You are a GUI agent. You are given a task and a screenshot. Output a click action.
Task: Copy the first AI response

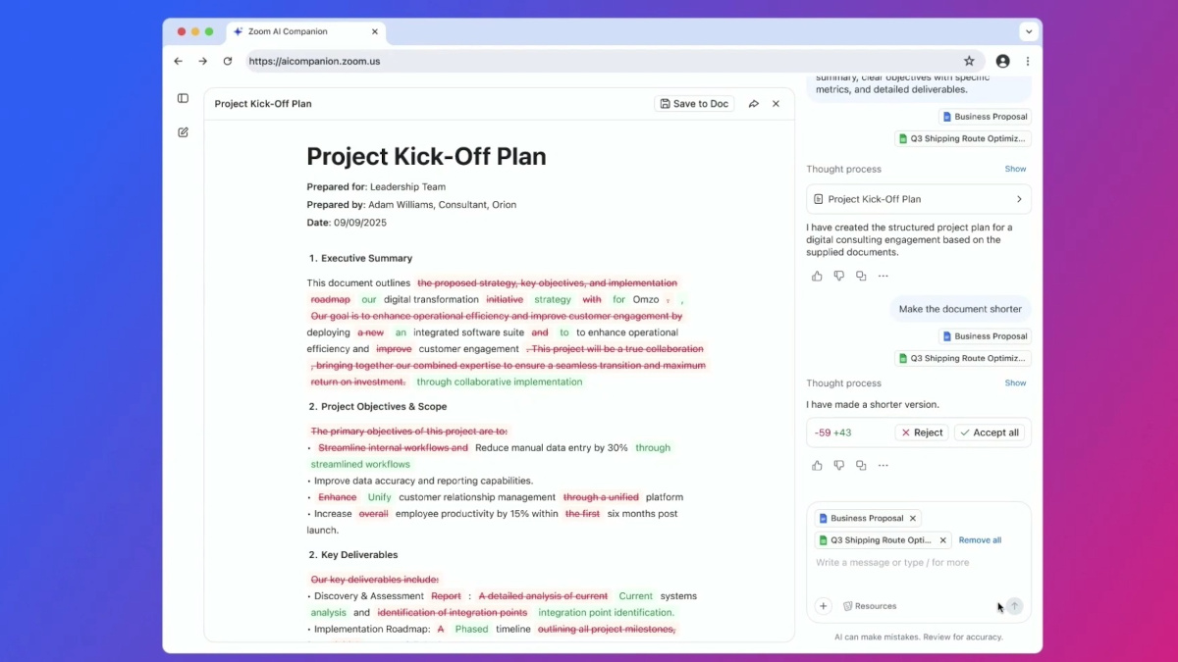click(x=861, y=277)
